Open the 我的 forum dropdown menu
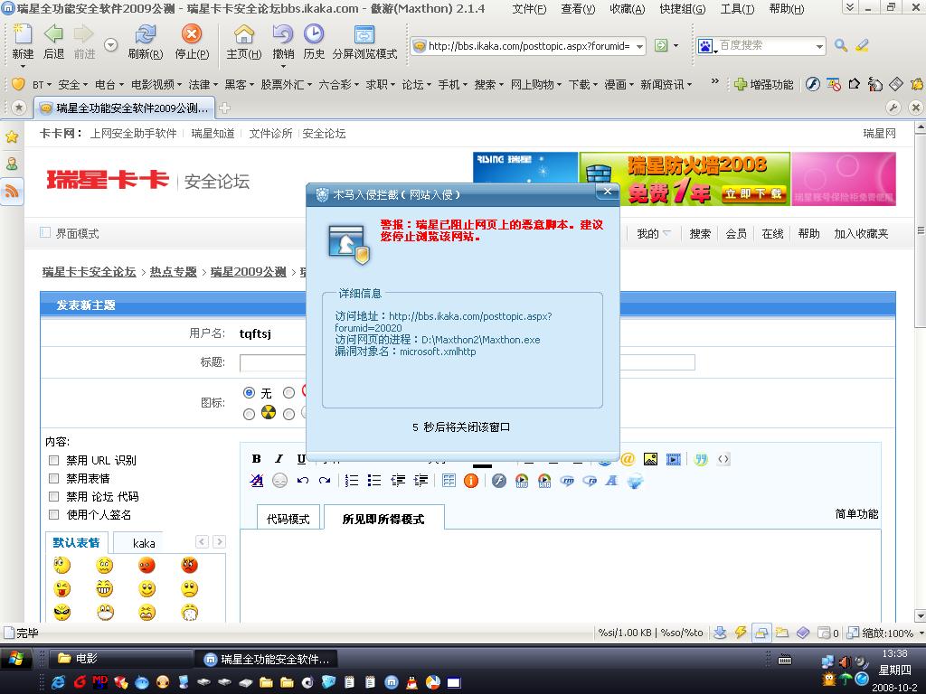This screenshot has width=926, height=694. (654, 234)
